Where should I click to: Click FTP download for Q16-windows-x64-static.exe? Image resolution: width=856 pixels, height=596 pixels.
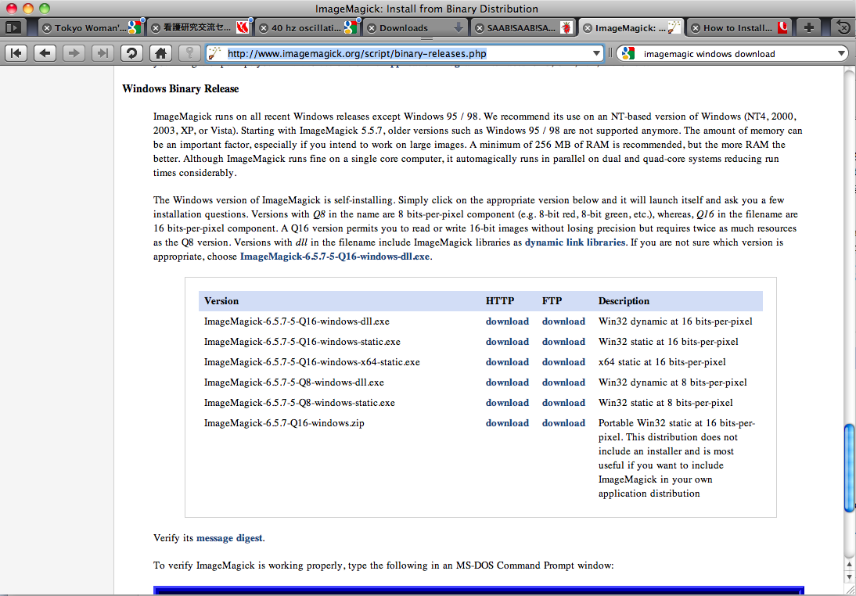(563, 362)
